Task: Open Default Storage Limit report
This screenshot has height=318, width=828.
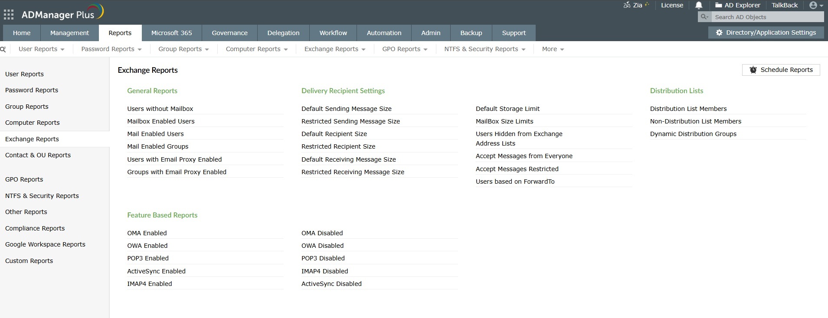Action: tap(508, 109)
